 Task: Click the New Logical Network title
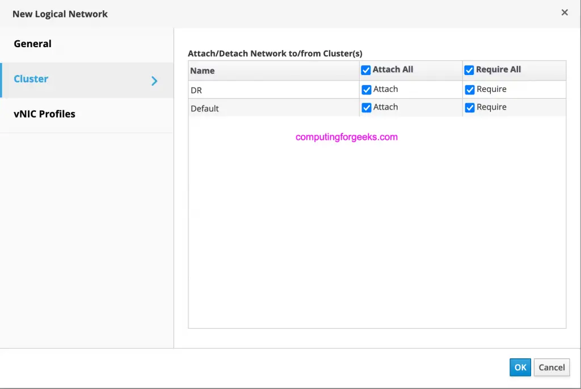coord(60,14)
